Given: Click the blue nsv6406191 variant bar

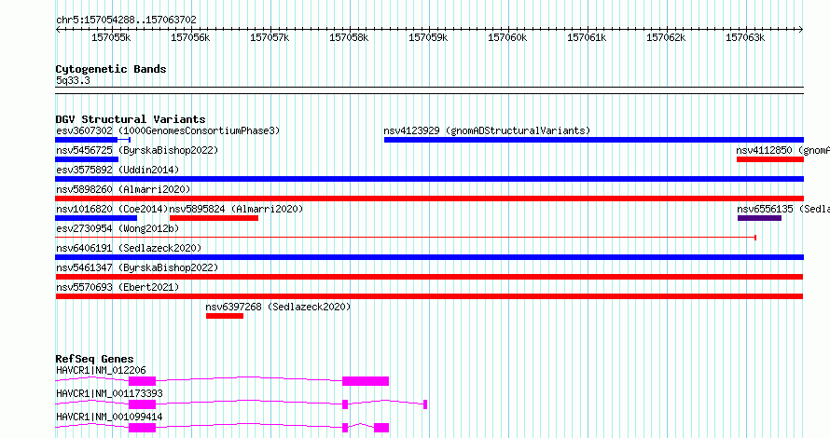Looking at the screenshot, I should point(430,257).
